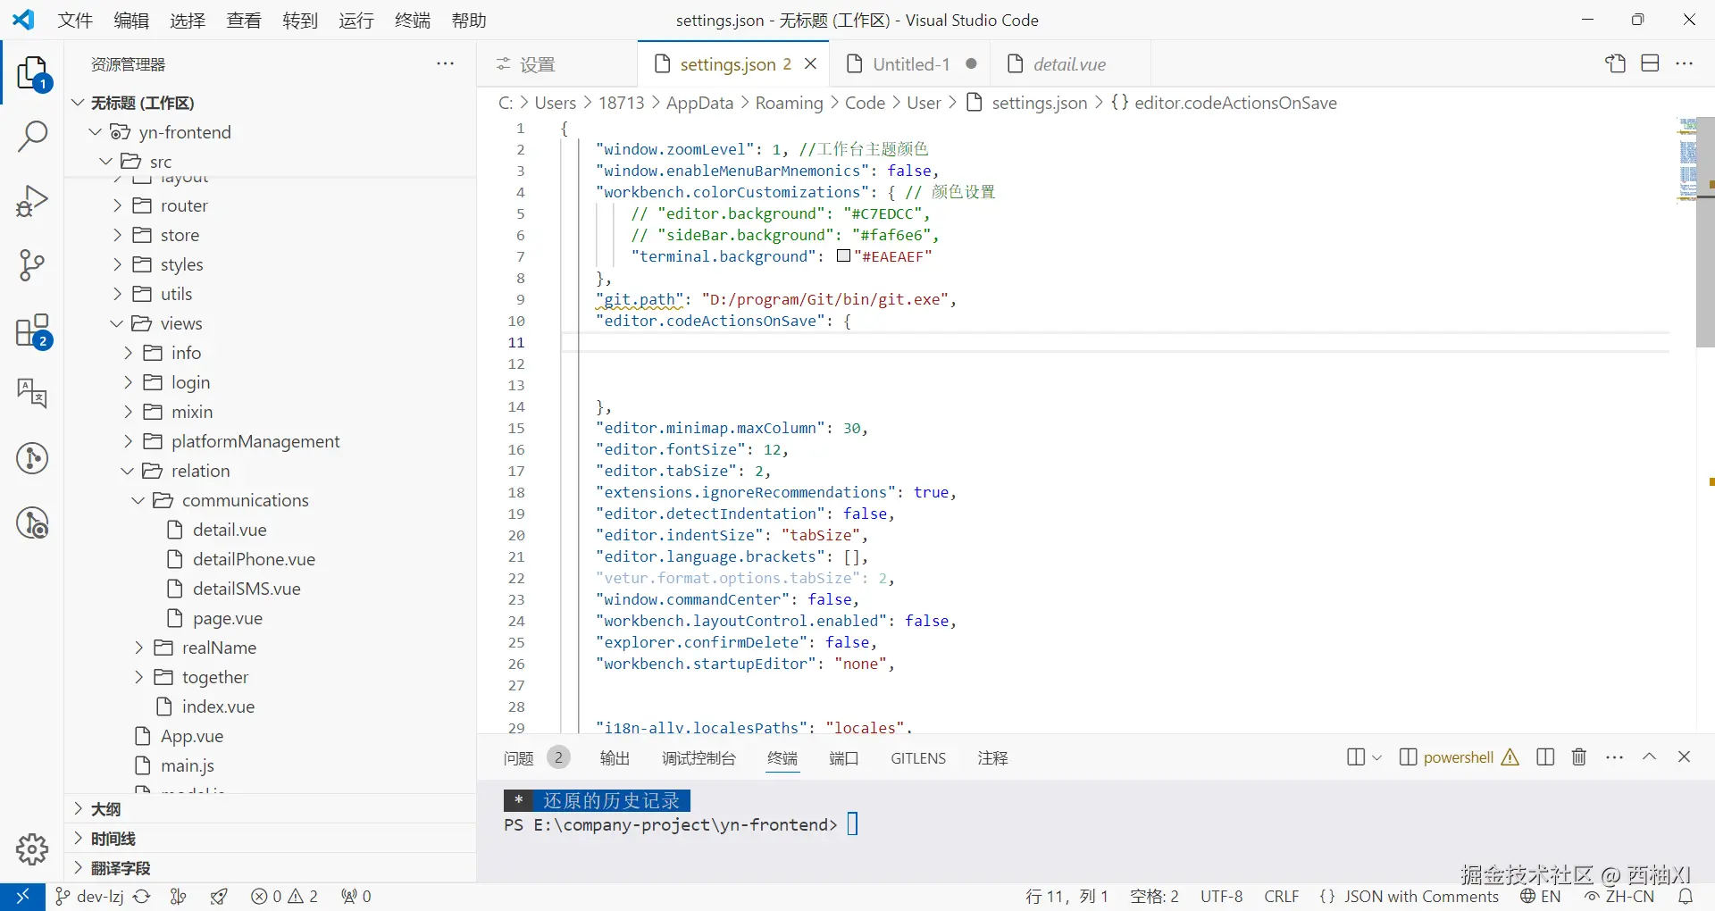The height and width of the screenshot is (911, 1715).
Task: Split the editor to the right
Action: pos(1650,63)
